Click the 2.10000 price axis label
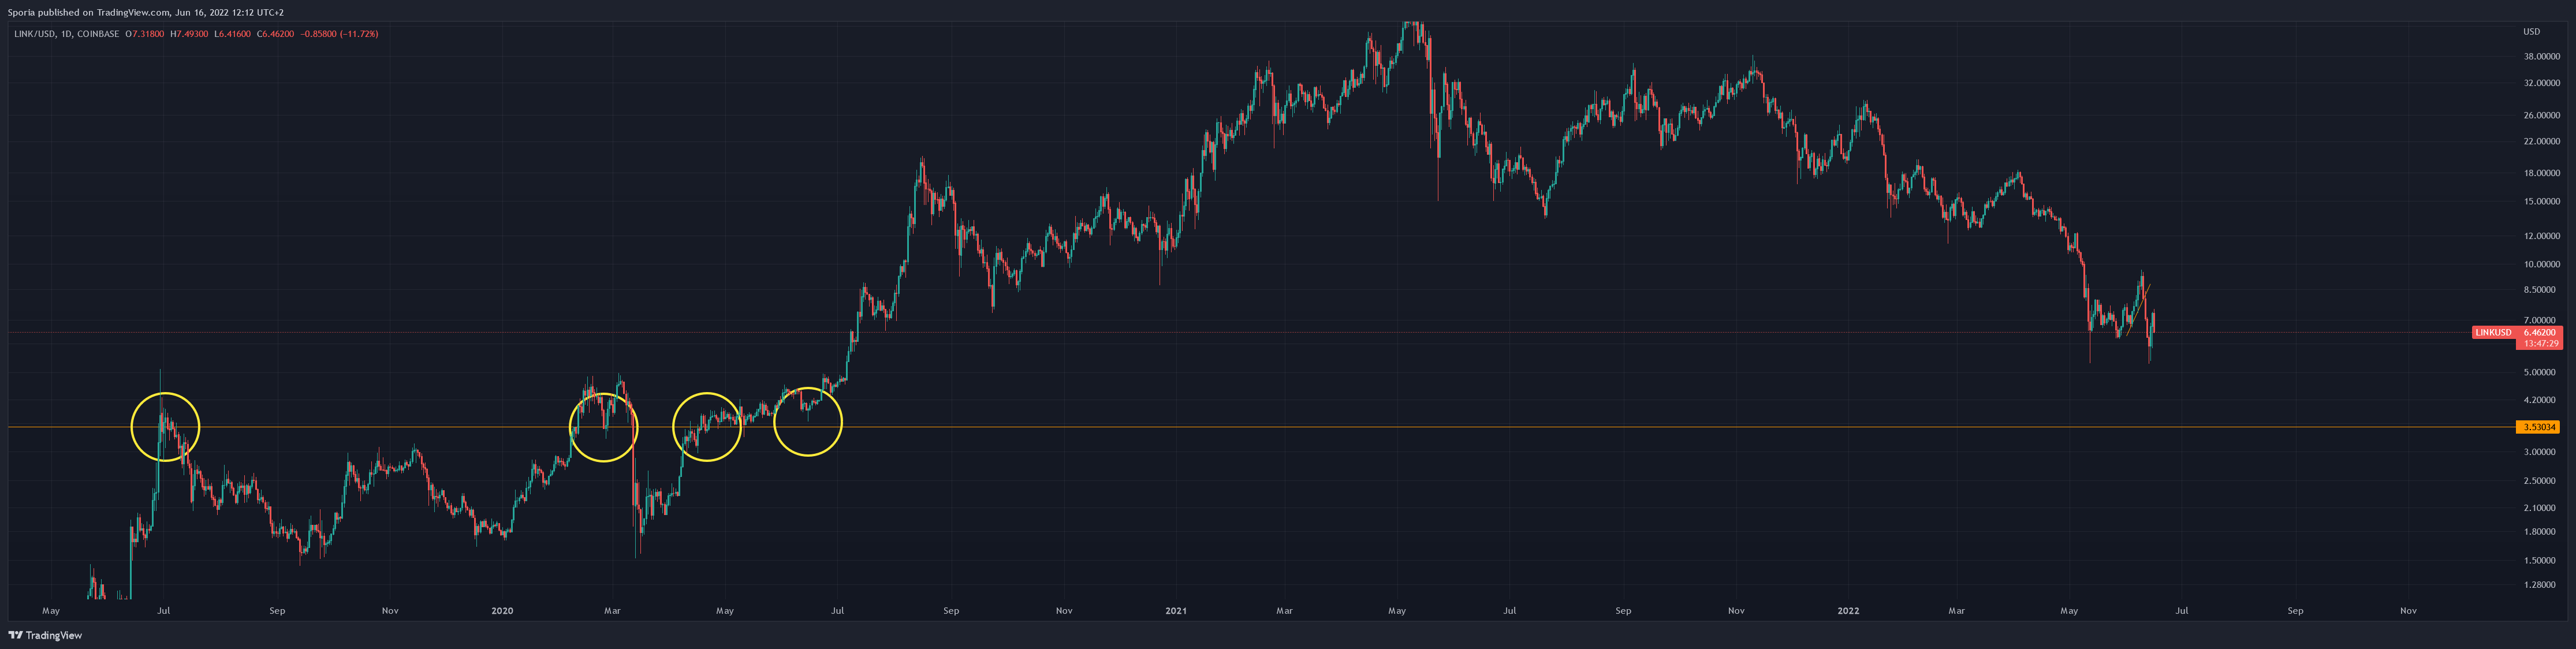 2541,508
